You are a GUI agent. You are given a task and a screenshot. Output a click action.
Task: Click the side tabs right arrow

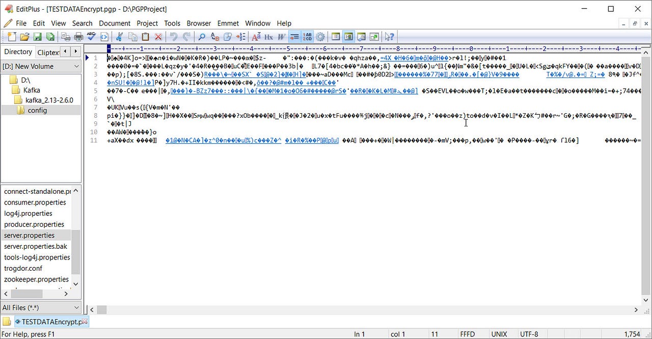click(76, 51)
